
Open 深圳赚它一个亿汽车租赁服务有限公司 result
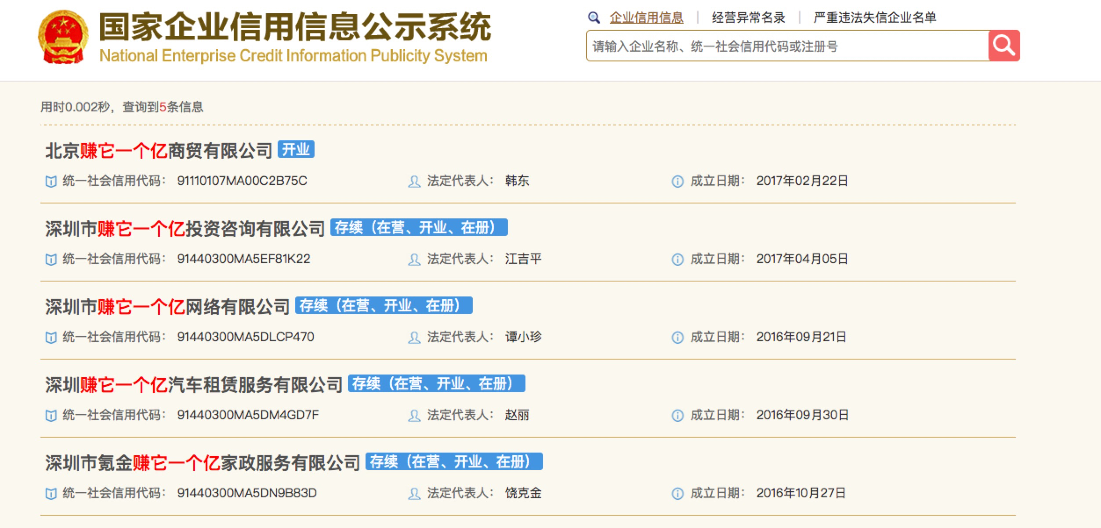[194, 385]
